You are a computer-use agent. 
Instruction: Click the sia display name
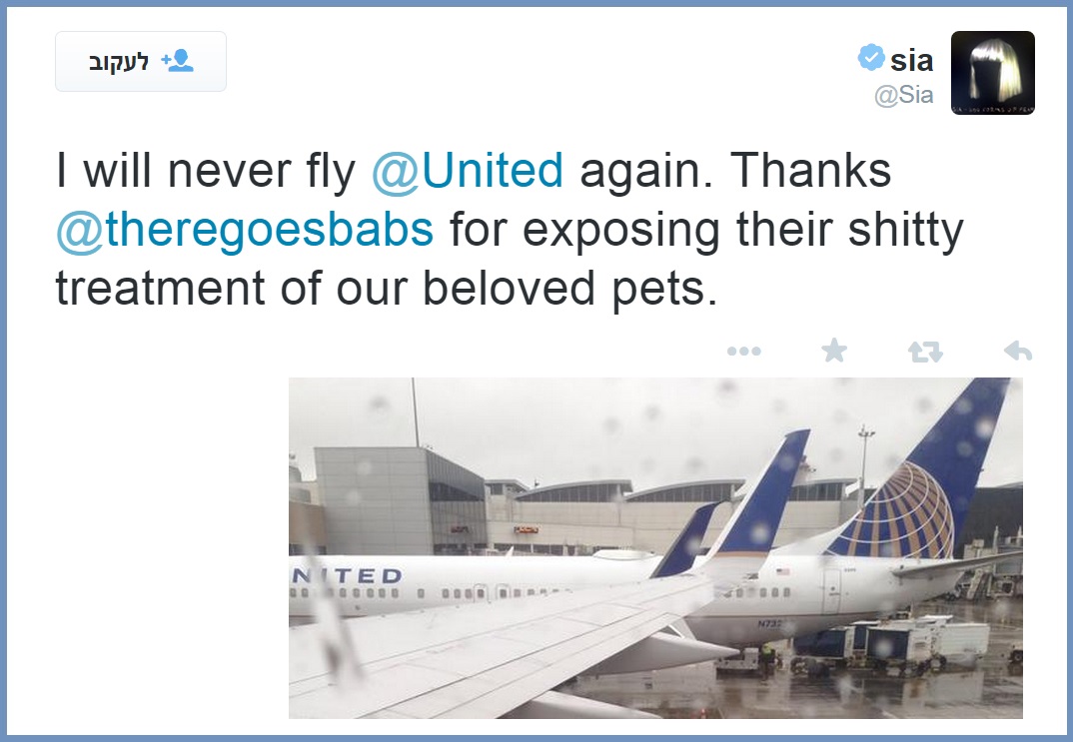(911, 60)
